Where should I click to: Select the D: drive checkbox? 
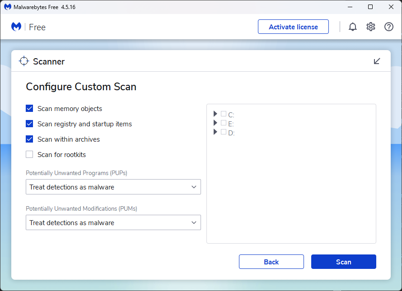point(224,132)
